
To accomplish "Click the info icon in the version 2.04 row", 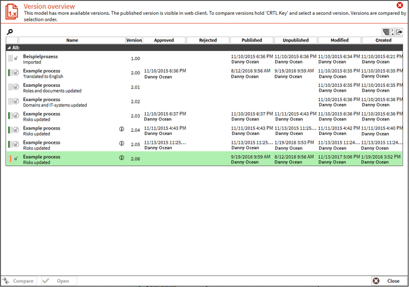I will point(121,129).
